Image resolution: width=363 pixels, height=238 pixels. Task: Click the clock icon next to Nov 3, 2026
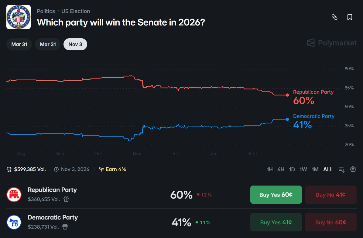(x=56, y=169)
